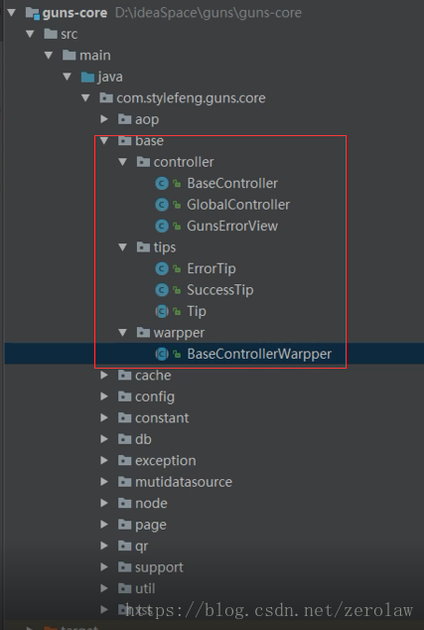Expand the constant package arrow
This screenshot has height=630, width=424.
pyautogui.click(x=104, y=417)
